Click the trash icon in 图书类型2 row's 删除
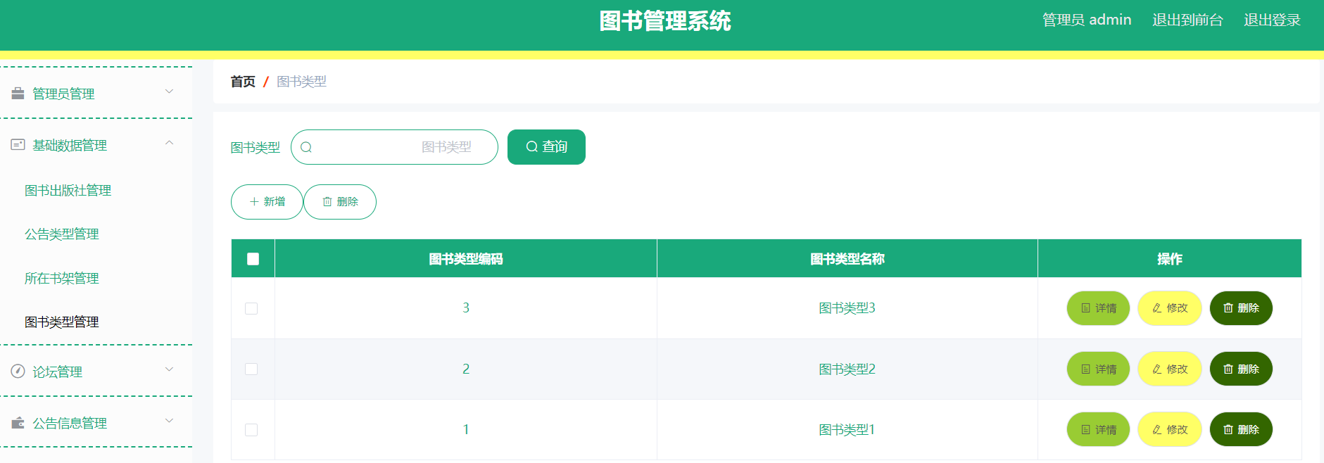The width and height of the screenshot is (1324, 463). click(x=1228, y=369)
